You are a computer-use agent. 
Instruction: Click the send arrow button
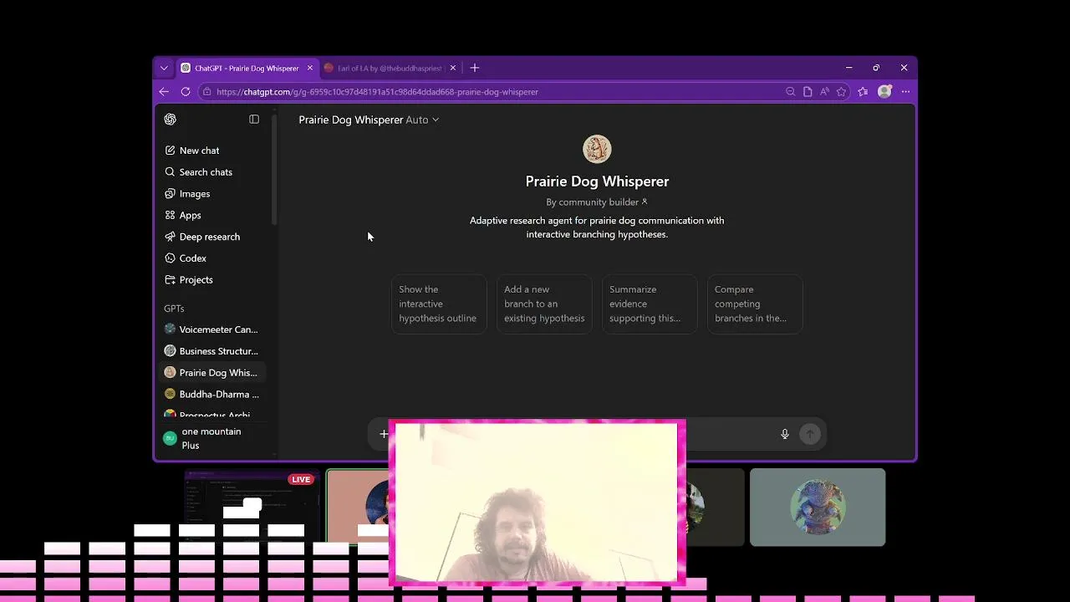(809, 434)
